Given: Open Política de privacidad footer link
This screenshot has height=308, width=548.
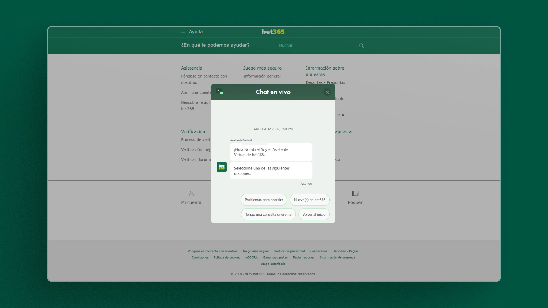Looking at the screenshot, I should pyautogui.click(x=289, y=251).
